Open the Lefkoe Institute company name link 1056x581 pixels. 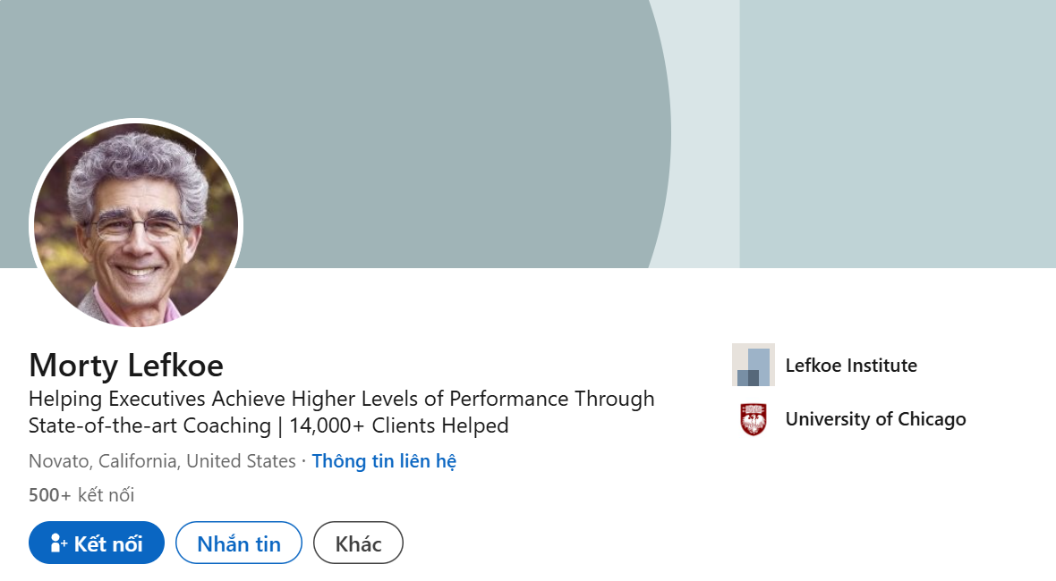click(x=850, y=366)
